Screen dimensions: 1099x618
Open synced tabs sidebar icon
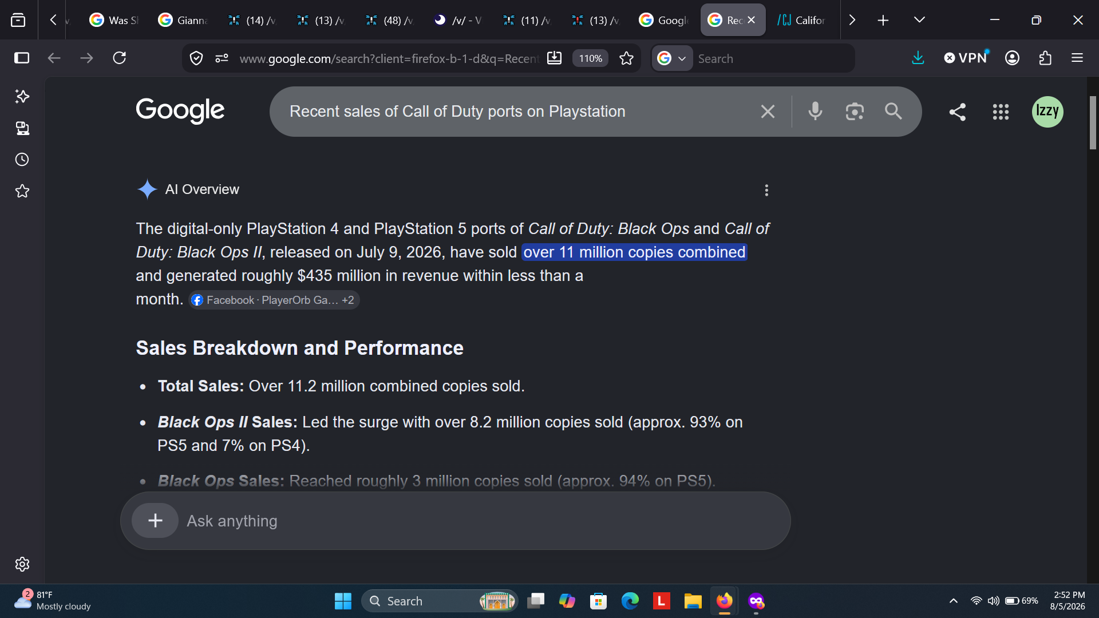point(22,128)
